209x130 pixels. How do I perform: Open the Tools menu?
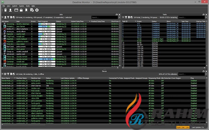[28, 6]
